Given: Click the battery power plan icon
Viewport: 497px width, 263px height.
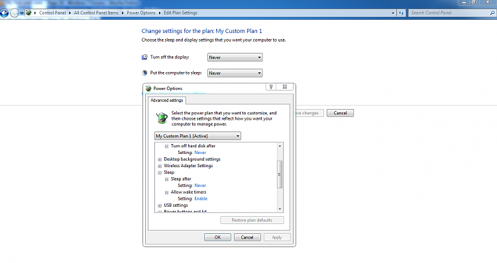Looking at the screenshot, I should pos(162,118).
